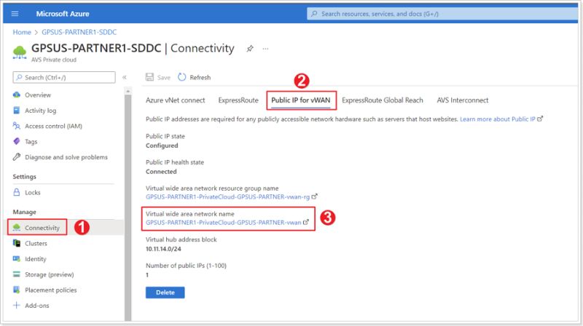Click the AVS Private cloud resource icon

20,52
